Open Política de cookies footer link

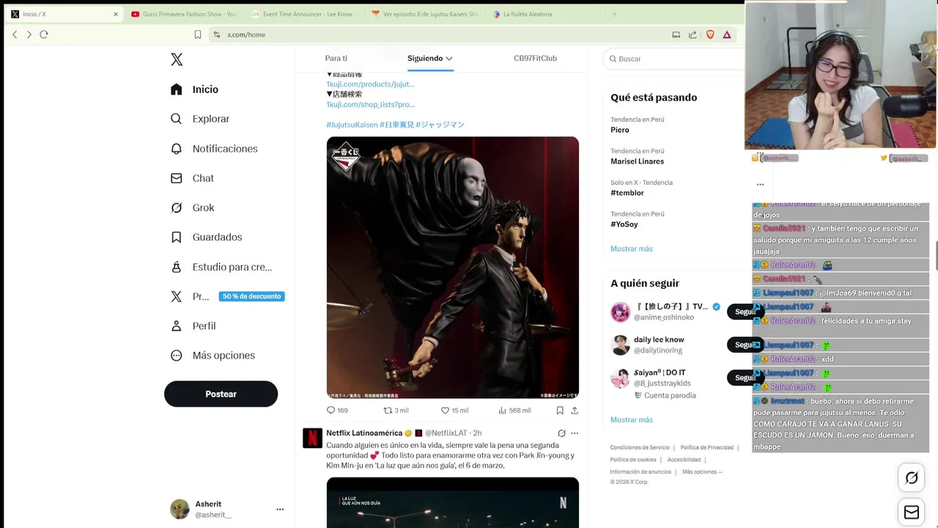tap(633, 460)
